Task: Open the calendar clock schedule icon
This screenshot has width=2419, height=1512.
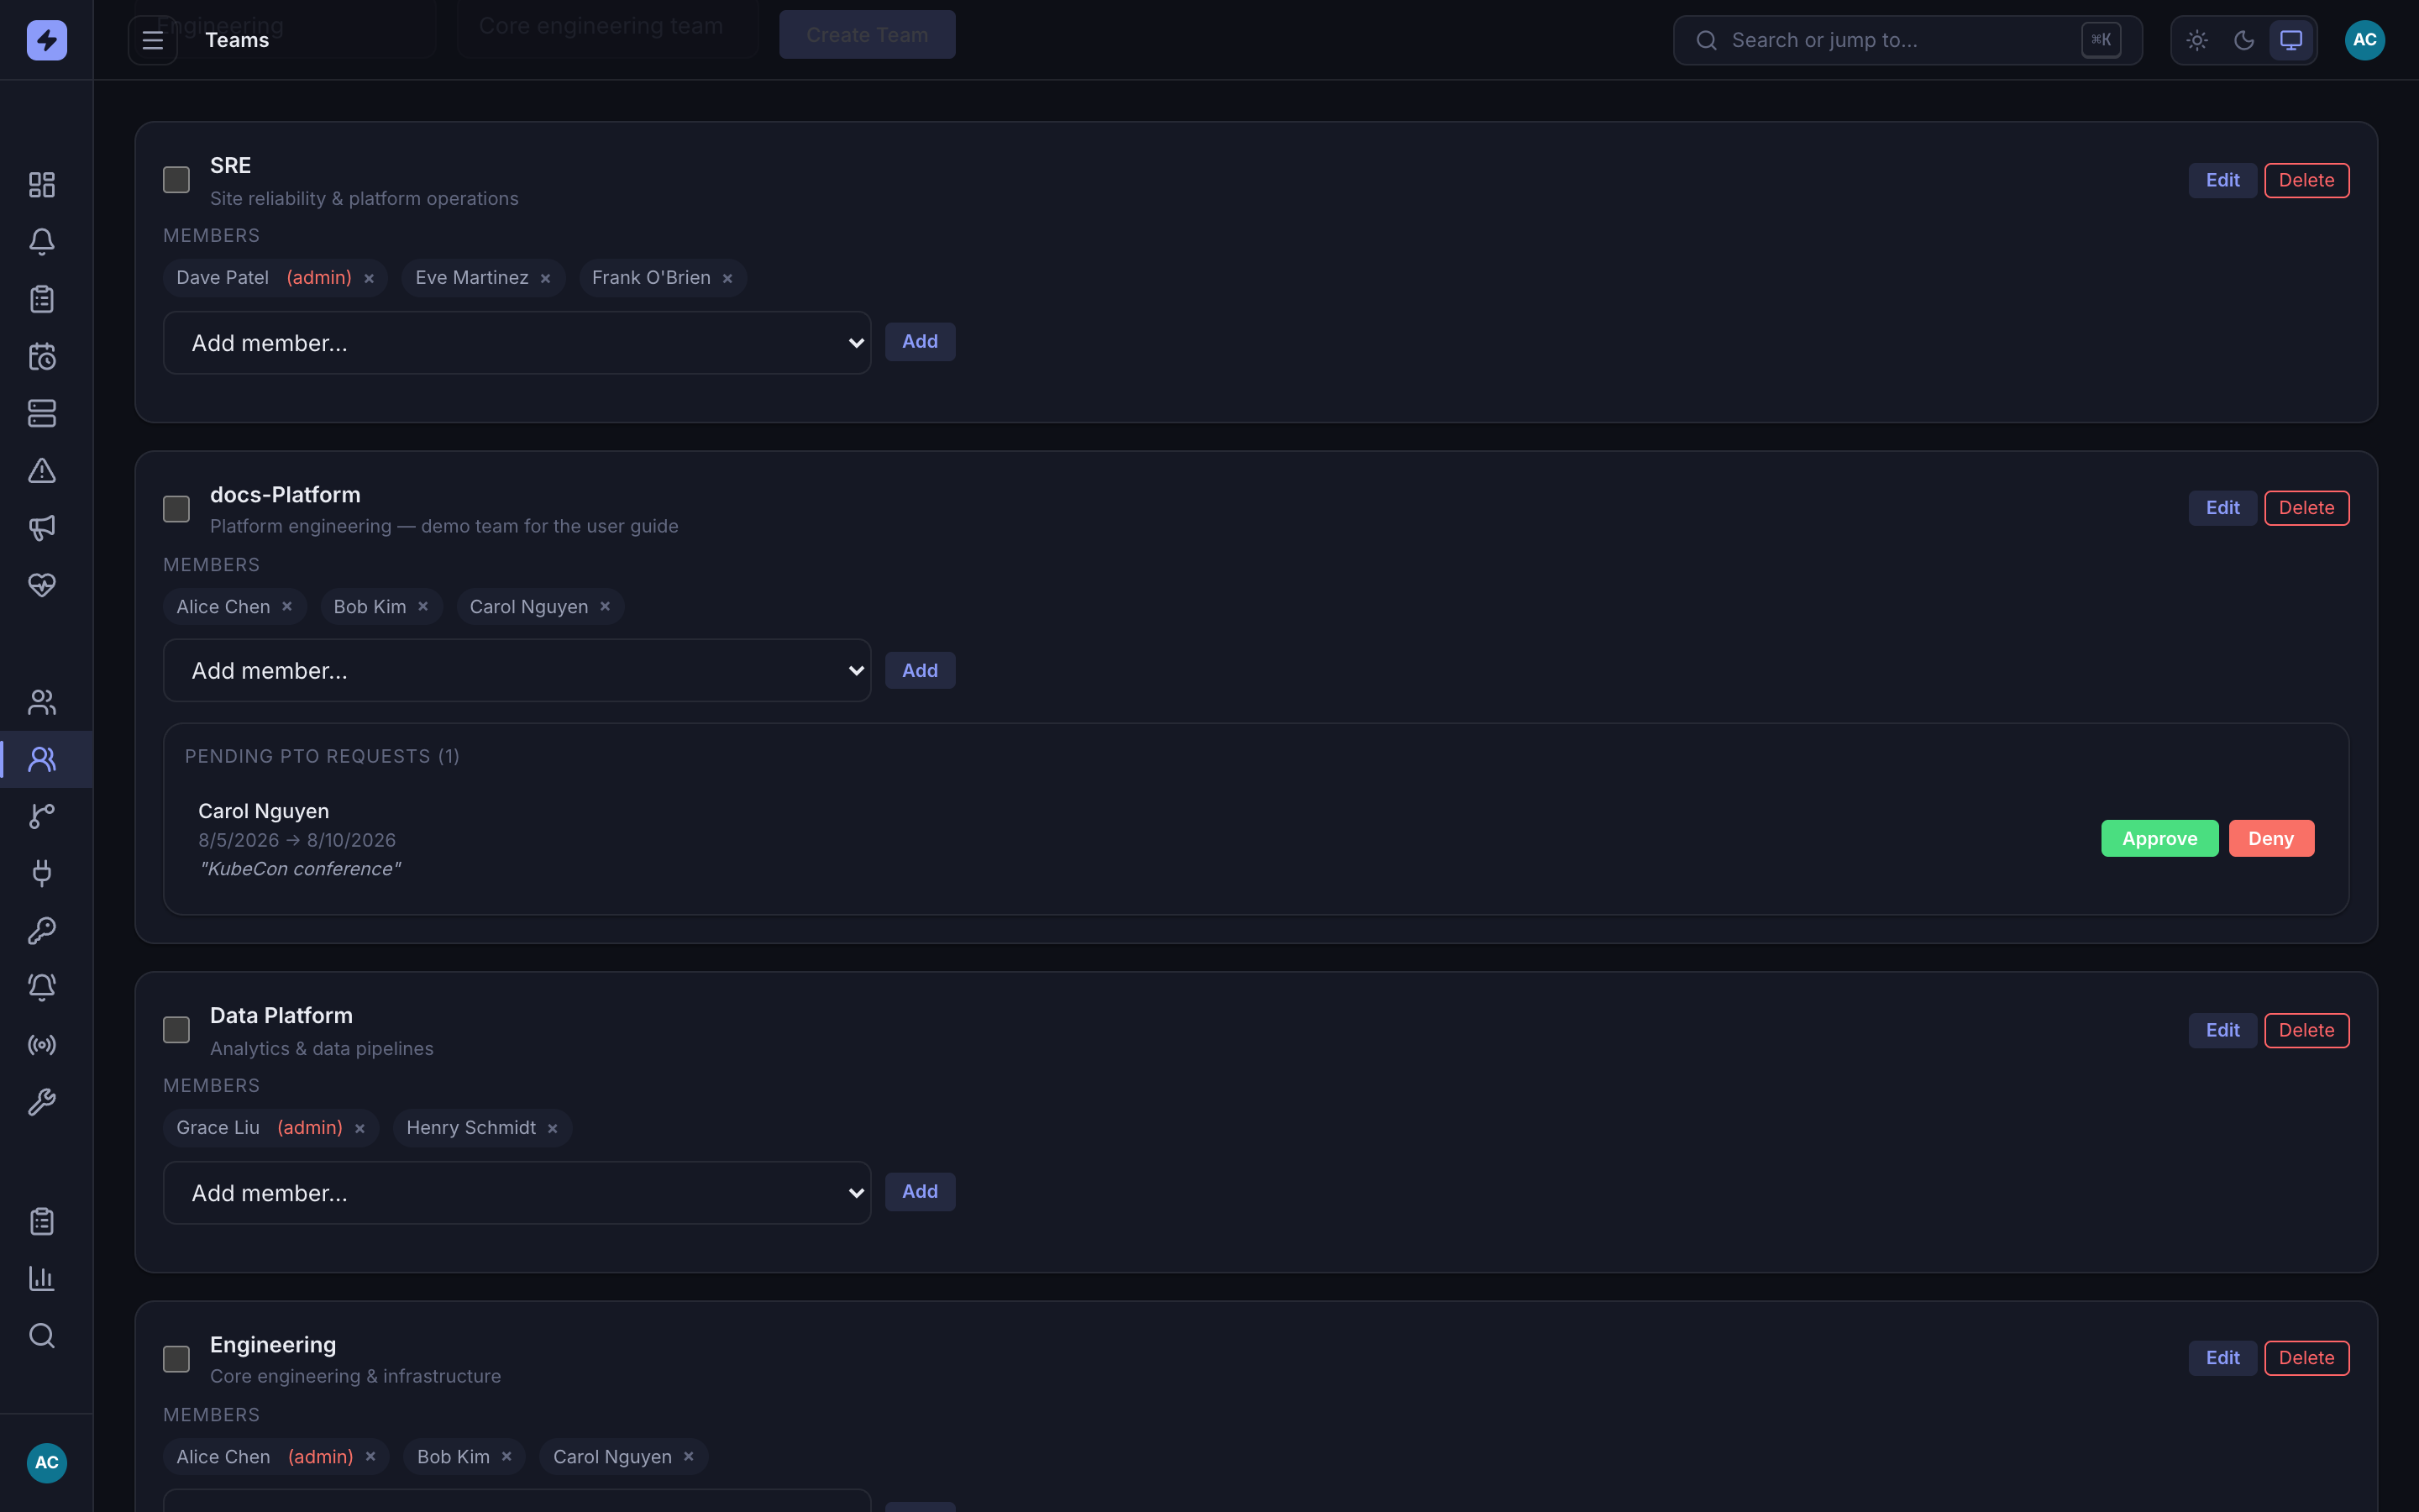Action: tap(42, 356)
